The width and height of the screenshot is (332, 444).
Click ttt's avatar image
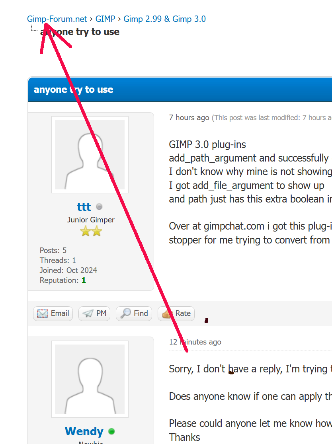click(90, 155)
